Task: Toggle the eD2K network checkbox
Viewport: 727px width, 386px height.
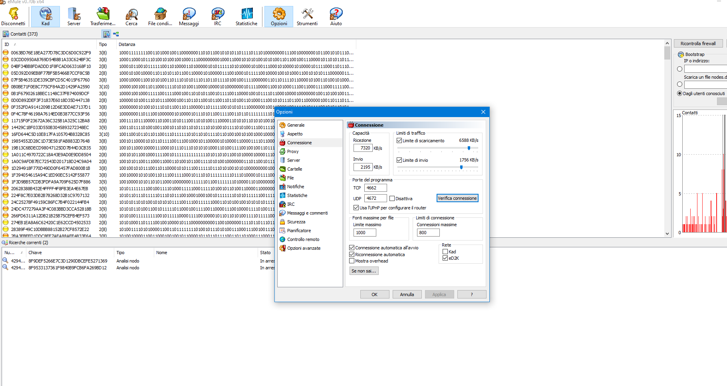Action: click(445, 258)
